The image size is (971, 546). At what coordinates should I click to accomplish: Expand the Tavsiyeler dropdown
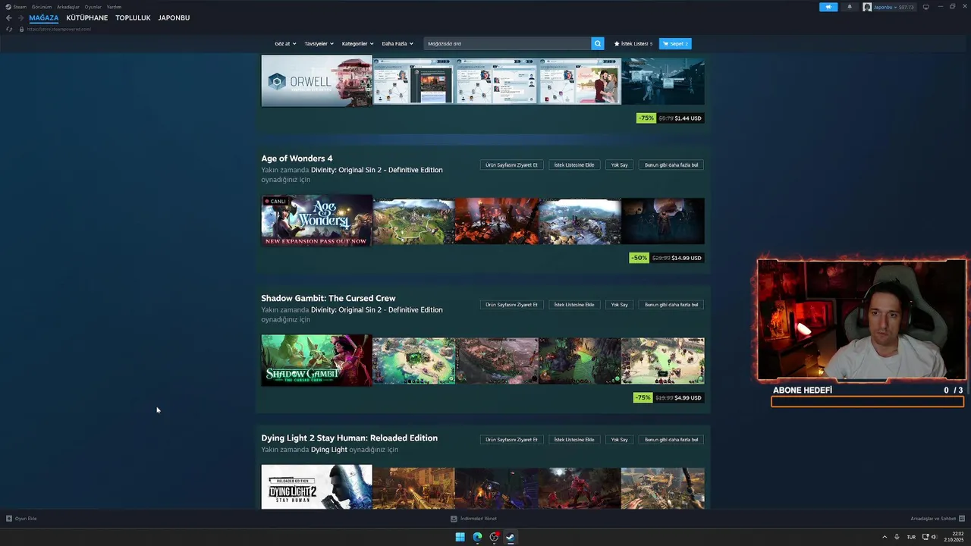click(x=319, y=44)
